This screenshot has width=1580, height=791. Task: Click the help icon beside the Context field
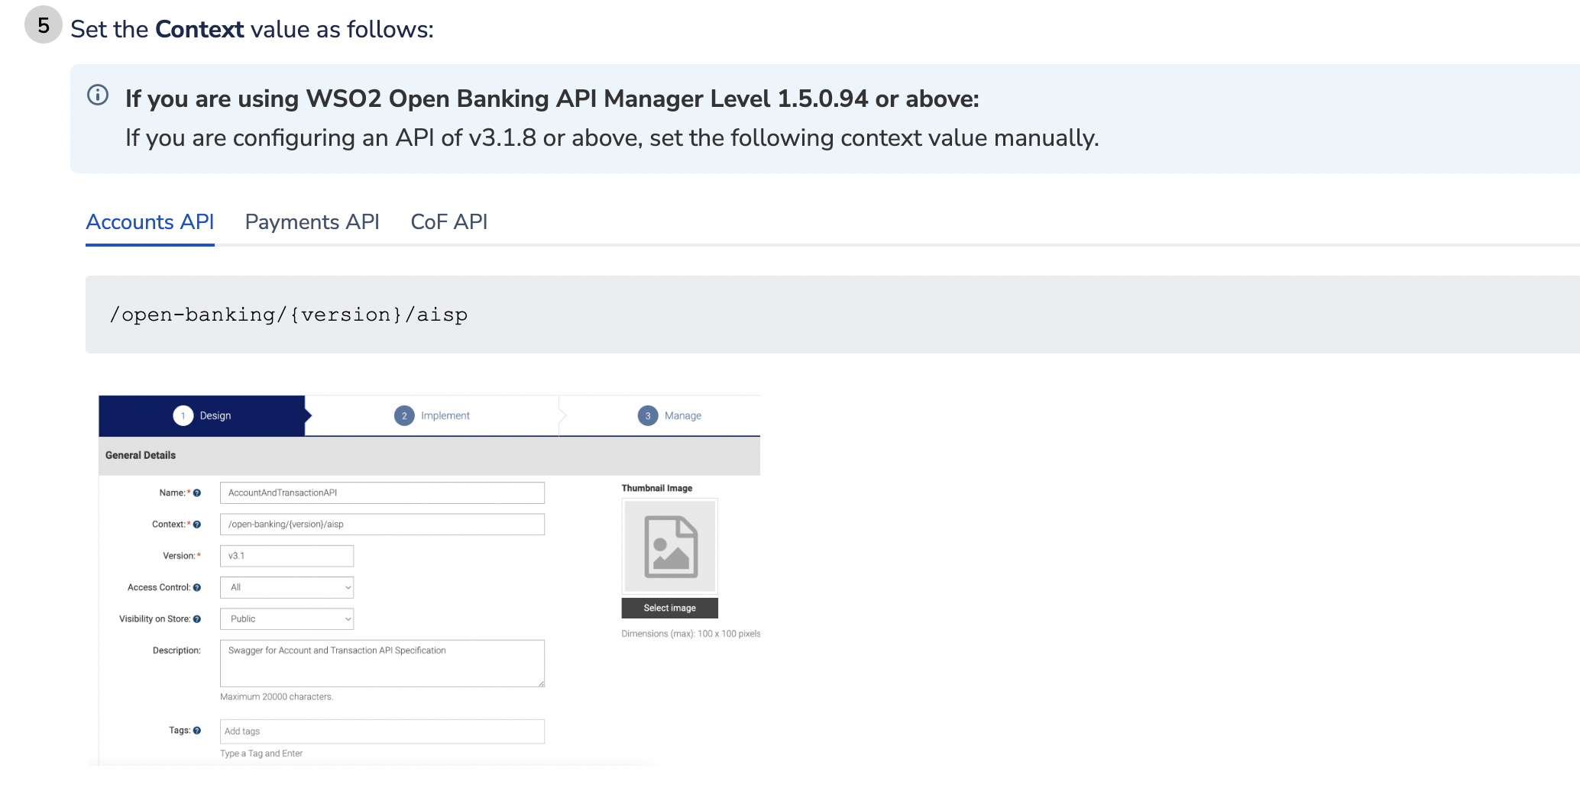click(197, 525)
